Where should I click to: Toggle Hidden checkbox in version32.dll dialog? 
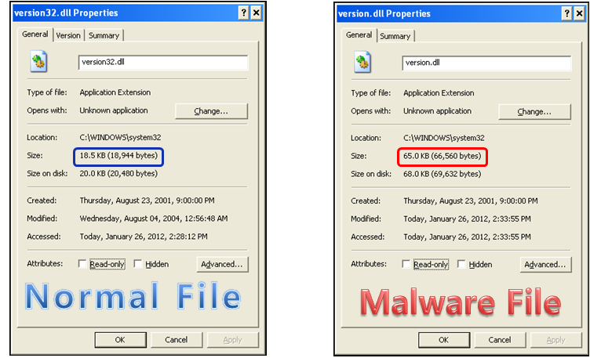click(138, 264)
